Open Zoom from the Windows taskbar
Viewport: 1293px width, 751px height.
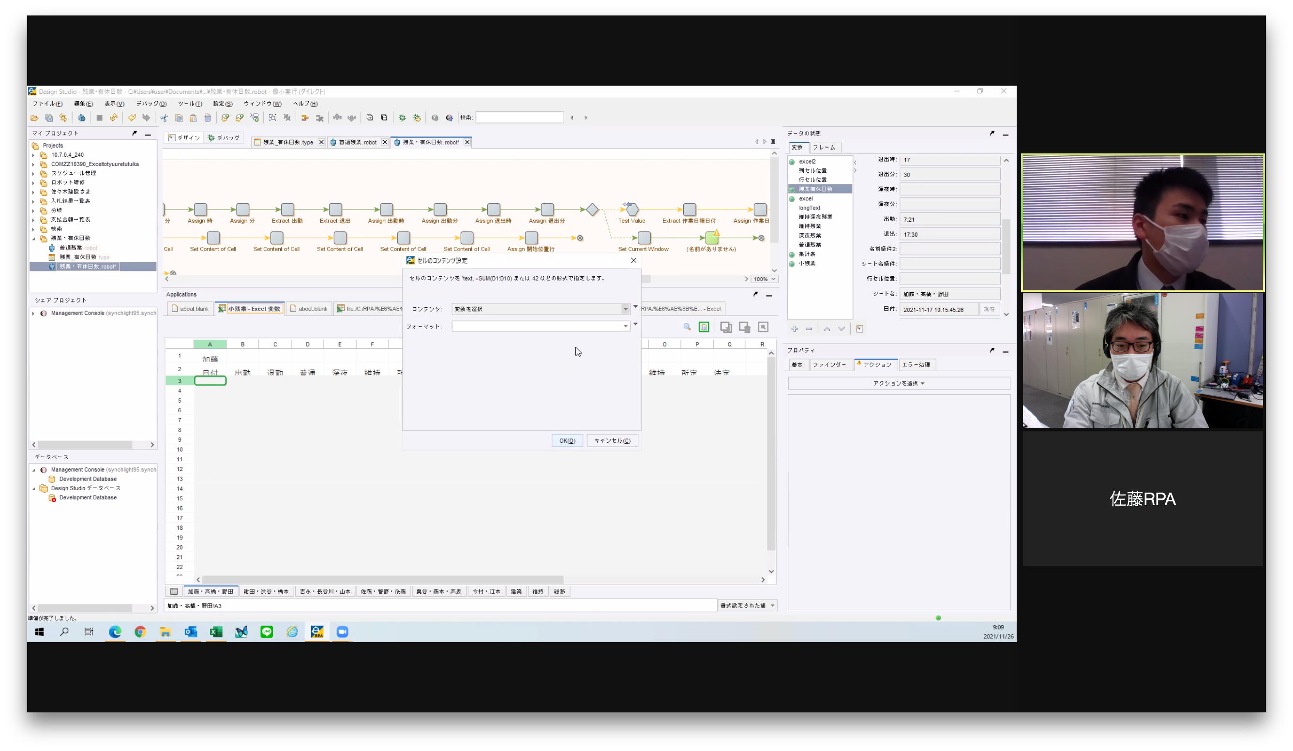click(x=342, y=632)
